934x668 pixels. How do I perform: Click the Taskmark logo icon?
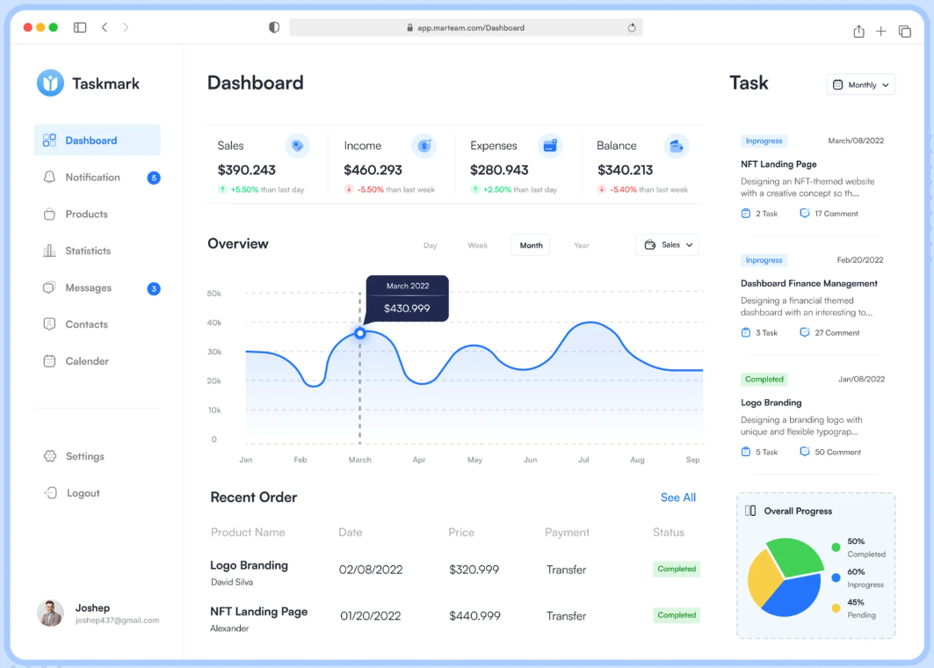point(50,83)
